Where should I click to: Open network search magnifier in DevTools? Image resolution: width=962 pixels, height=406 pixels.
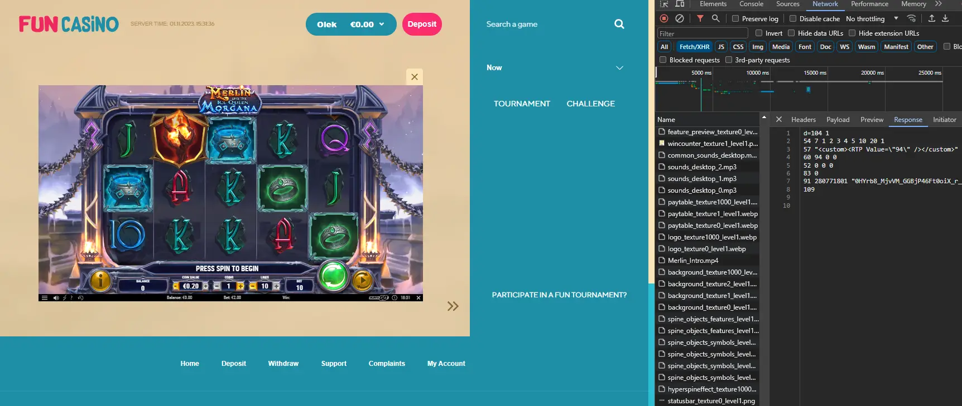(715, 18)
